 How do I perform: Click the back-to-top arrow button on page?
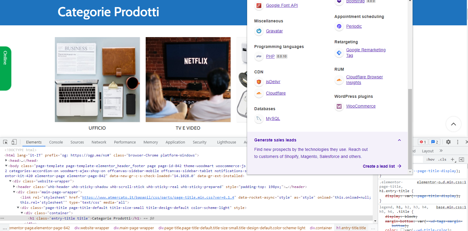[x=454, y=124]
